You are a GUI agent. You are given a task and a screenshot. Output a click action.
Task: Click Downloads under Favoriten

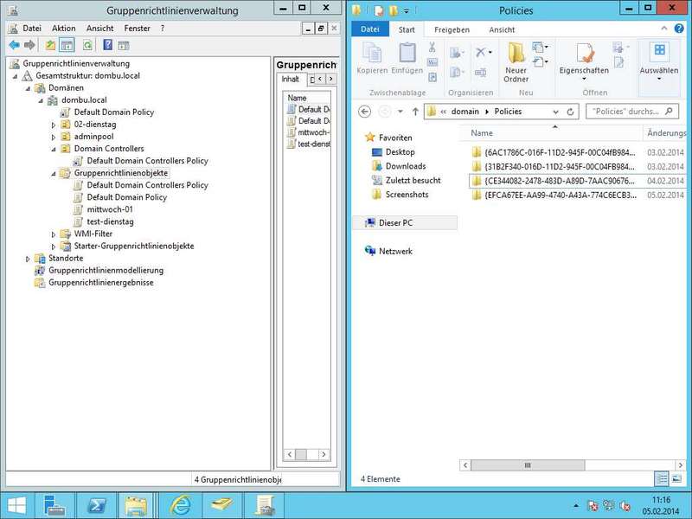[406, 166]
